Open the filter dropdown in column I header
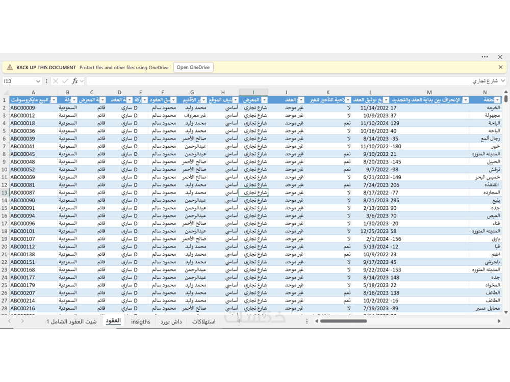Screen dimensions: 510x382 [264, 100]
